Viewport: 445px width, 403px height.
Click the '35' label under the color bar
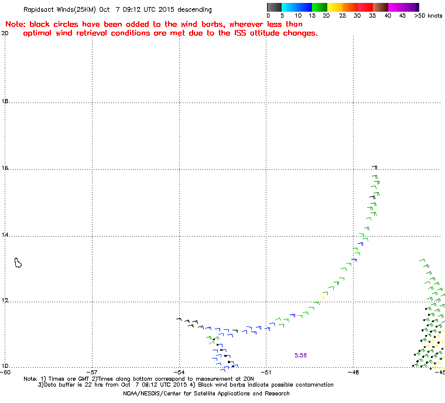(x=372, y=16)
